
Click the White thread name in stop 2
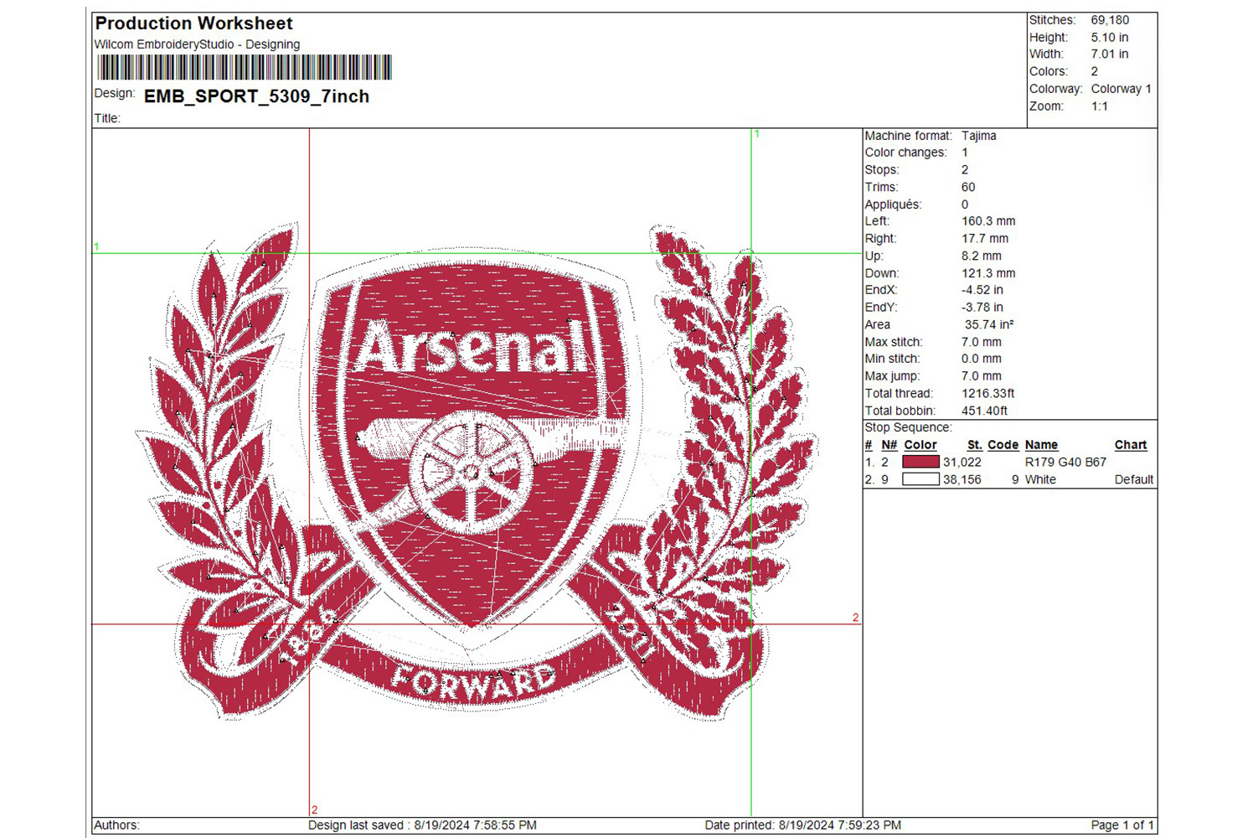[1040, 479]
